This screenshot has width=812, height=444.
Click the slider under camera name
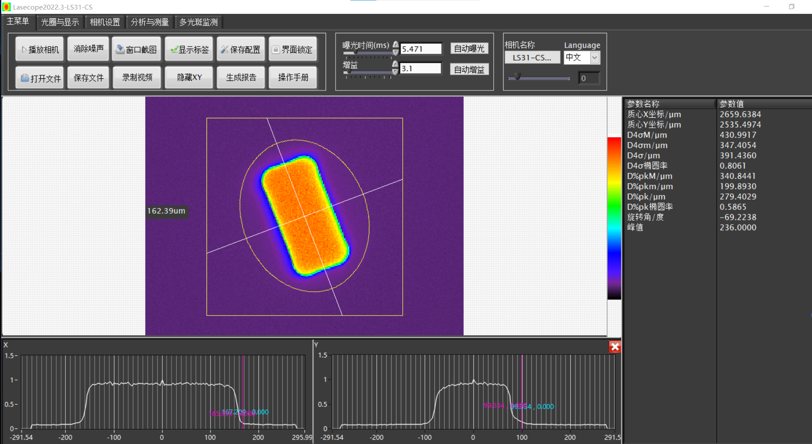coord(539,78)
